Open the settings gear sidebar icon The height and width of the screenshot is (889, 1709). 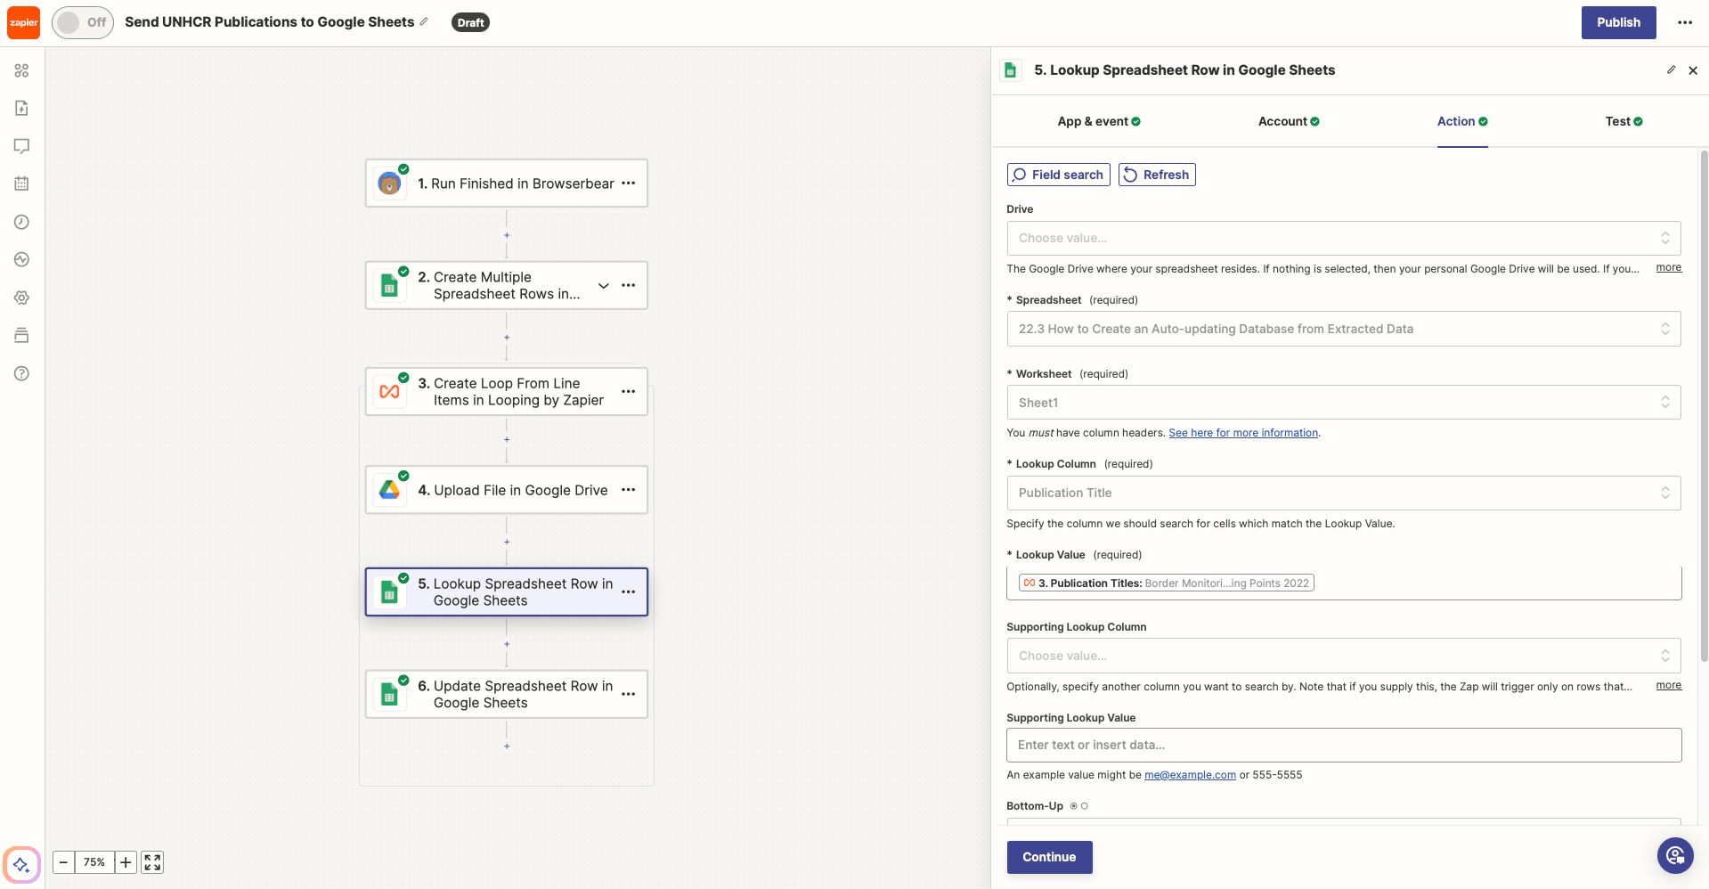(x=22, y=298)
